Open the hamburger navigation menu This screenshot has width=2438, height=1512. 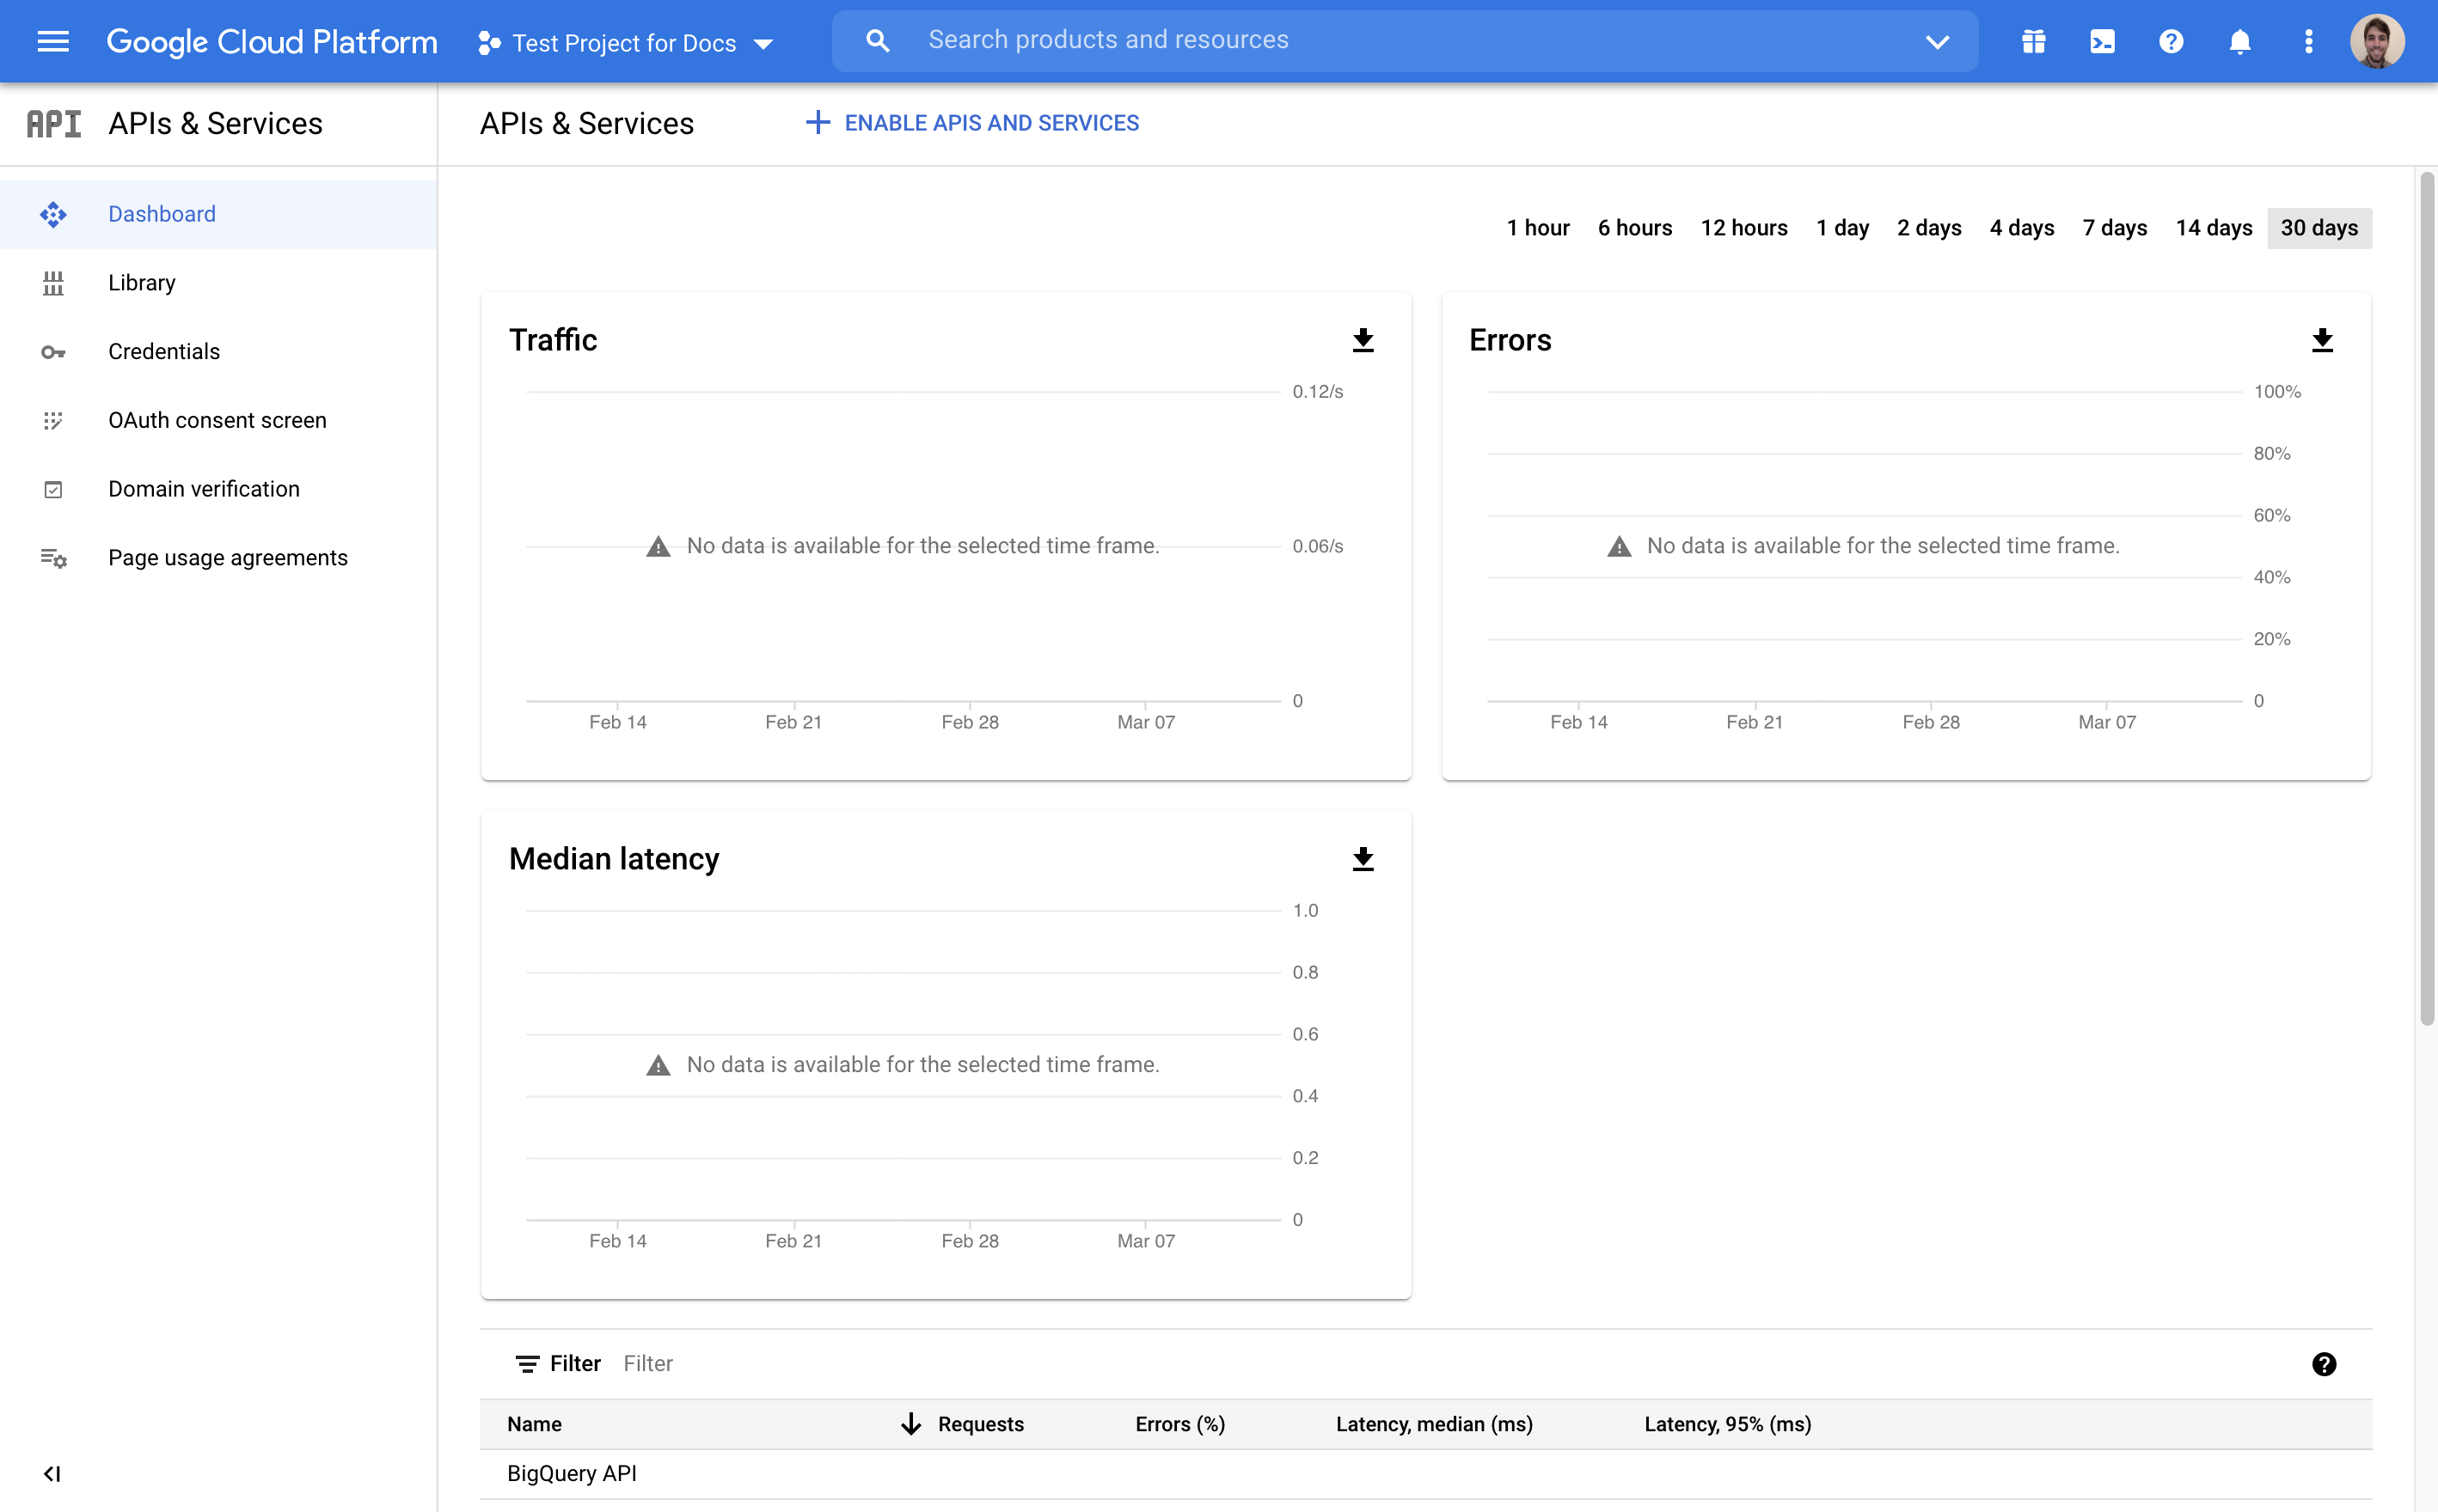[x=53, y=41]
